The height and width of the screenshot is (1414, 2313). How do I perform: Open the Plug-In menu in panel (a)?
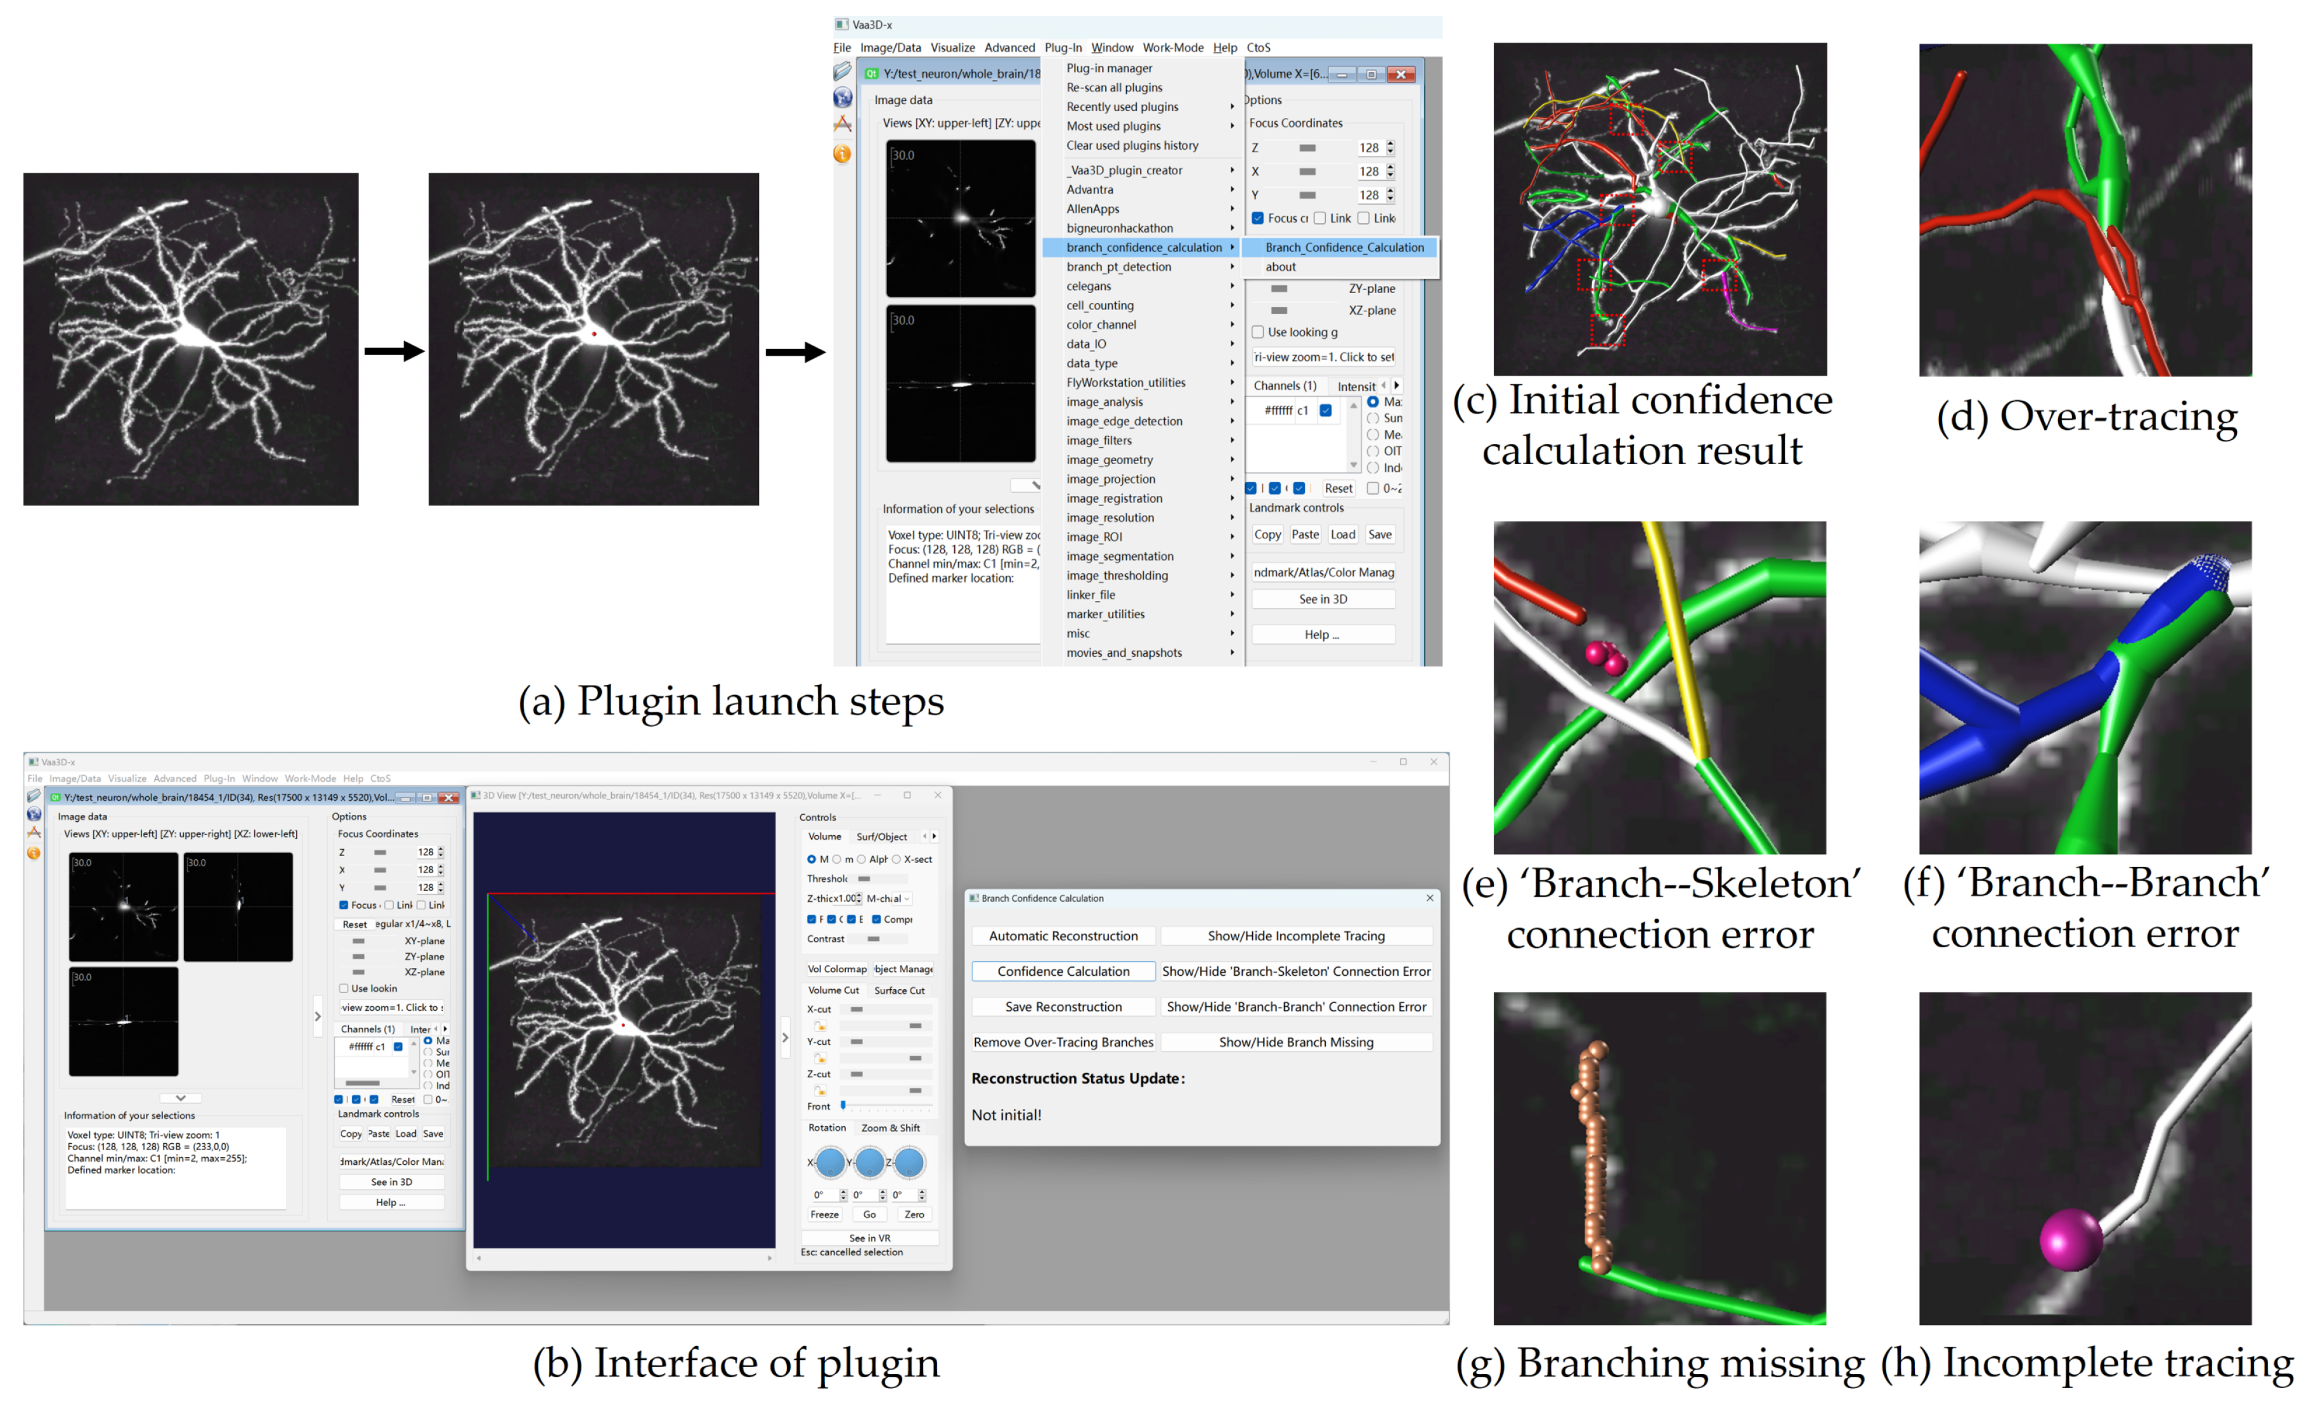(1063, 48)
